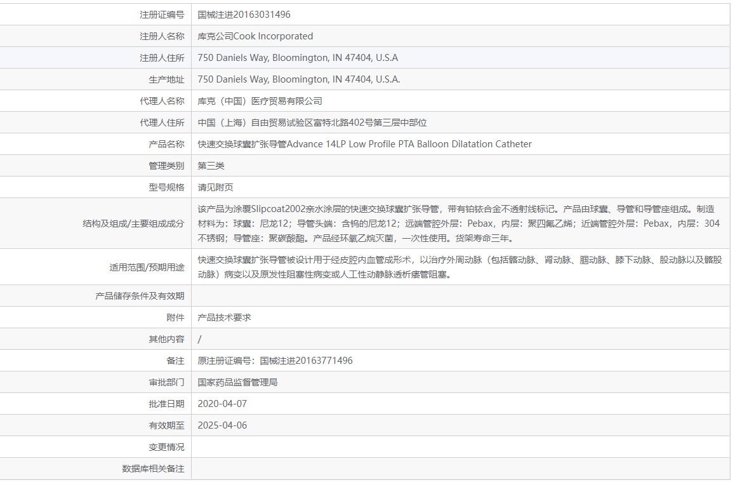Click the 注册人名称 row label
This screenshot has width=735, height=487.
click(x=162, y=36)
